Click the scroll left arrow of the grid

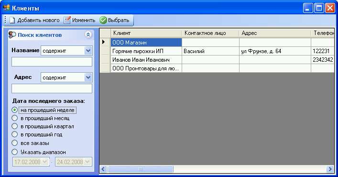coord(103,169)
